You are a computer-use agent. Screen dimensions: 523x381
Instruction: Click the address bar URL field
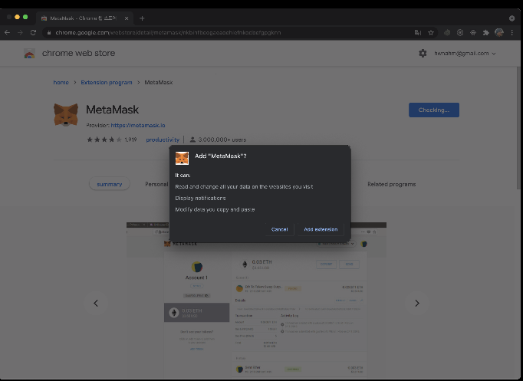pos(230,33)
